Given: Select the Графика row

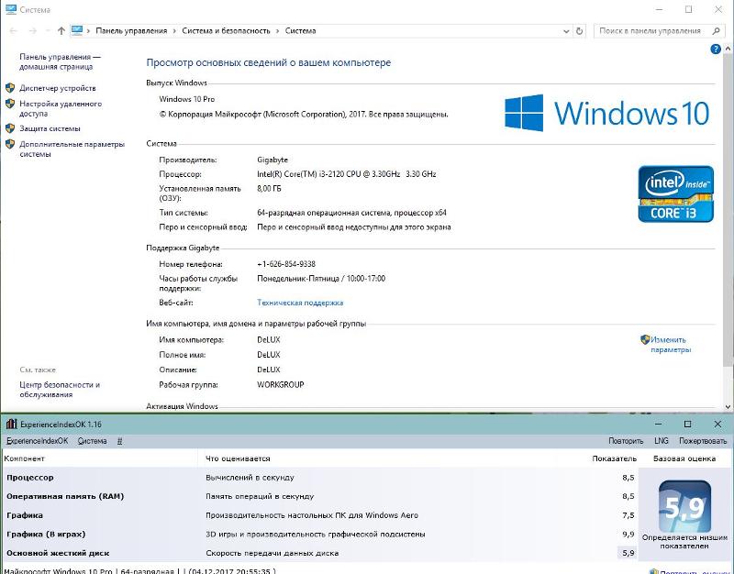Looking at the screenshot, I should coord(320,515).
